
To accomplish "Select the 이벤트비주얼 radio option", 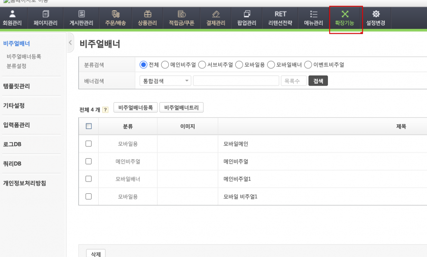I will (x=308, y=65).
